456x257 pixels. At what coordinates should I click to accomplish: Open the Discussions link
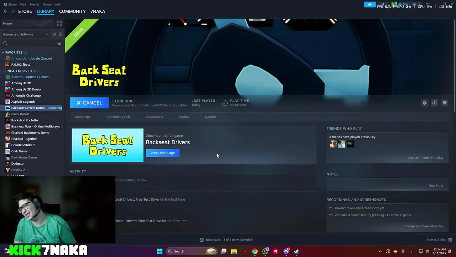155,117
